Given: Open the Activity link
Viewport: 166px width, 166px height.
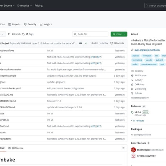Looking at the screenshot, I should [137, 80].
